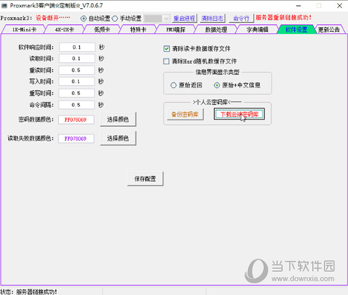Click the 设备断开 status text

(53, 18)
